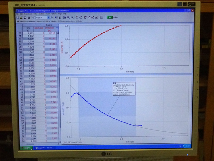
Task: Click time cell 2,076
Action: (34, 141)
